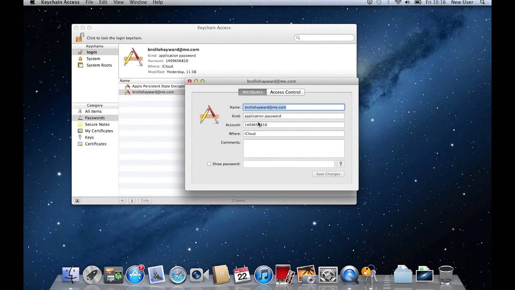Open Mission Control from the Dock

point(113,275)
